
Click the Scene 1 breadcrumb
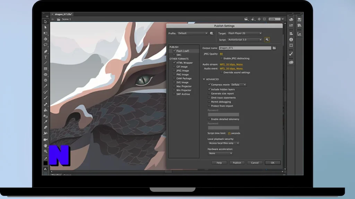click(x=66, y=19)
